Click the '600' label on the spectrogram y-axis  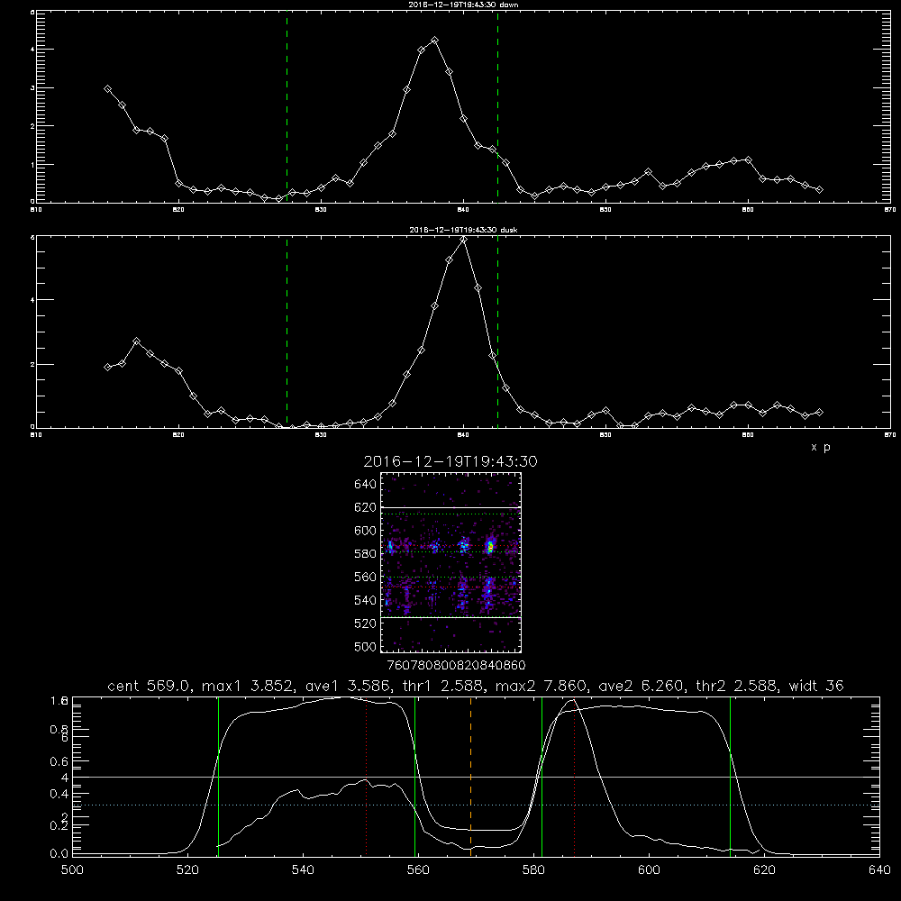click(366, 531)
